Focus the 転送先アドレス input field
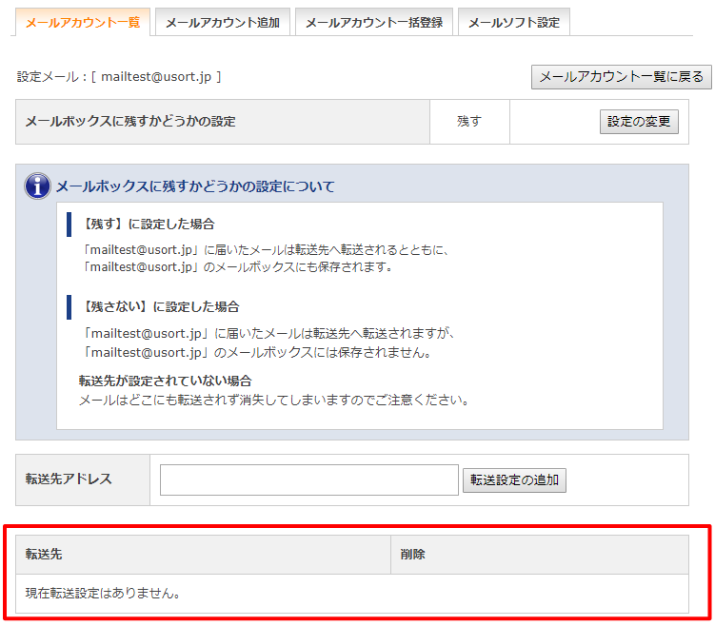The image size is (715, 626). pyautogui.click(x=308, y=480)
